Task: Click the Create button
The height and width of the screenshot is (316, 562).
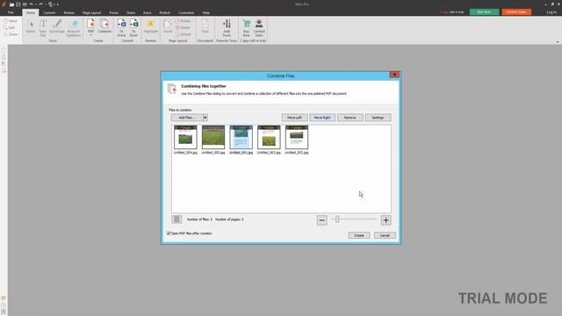Action: (x=359, y=235)
